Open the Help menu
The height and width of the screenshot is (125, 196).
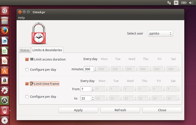tap(21, 18)
